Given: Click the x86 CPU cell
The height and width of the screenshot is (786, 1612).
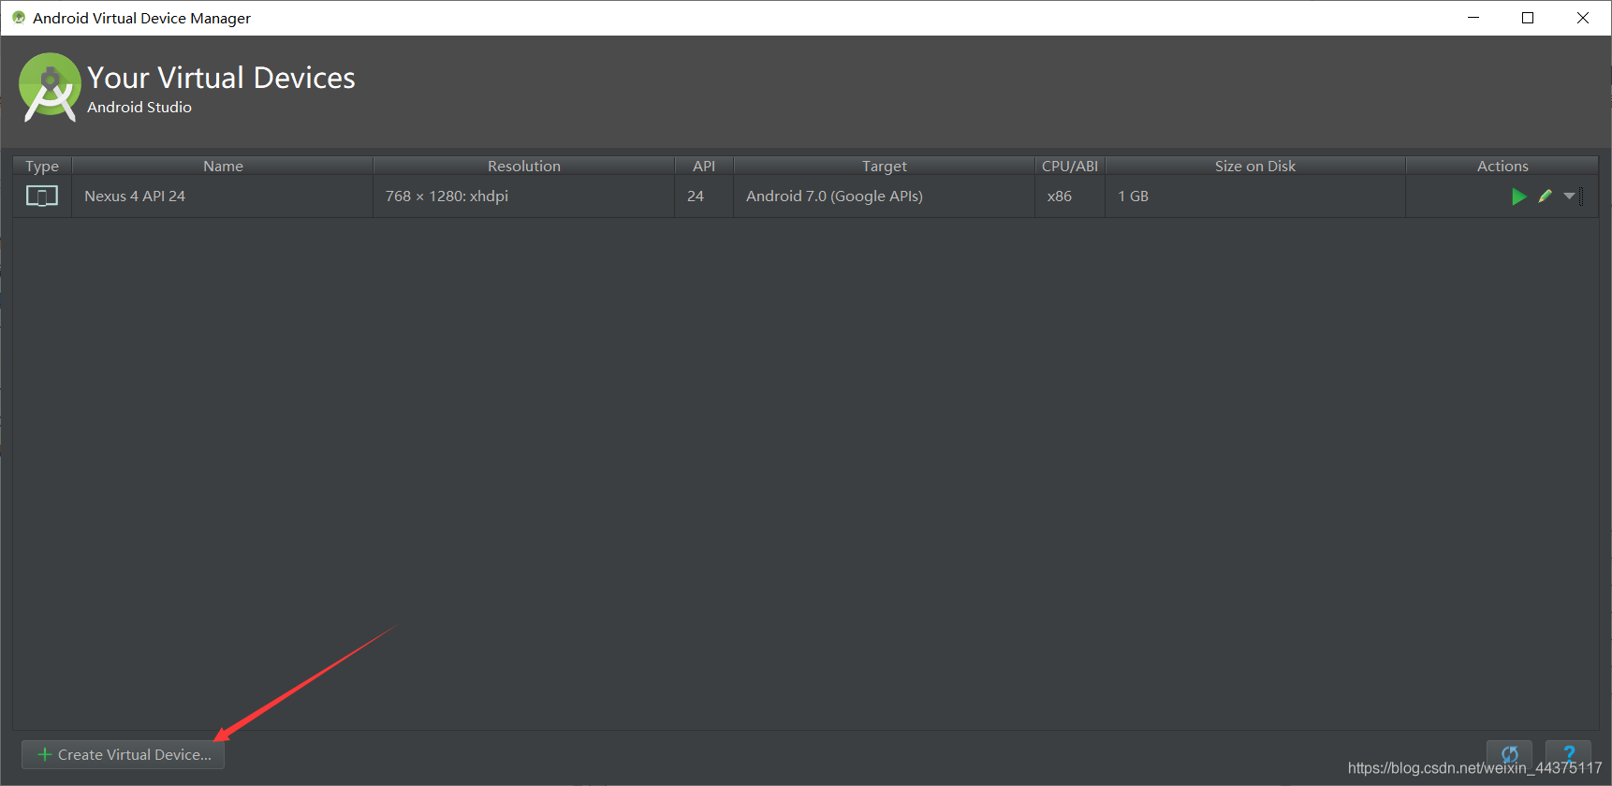Looking at the screenshot, I should click(1070, 196).
